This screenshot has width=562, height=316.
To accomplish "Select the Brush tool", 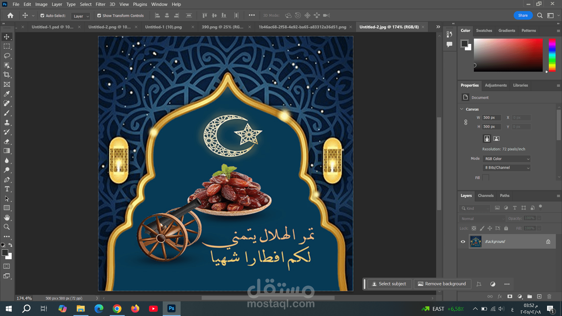I will [7, 113].
